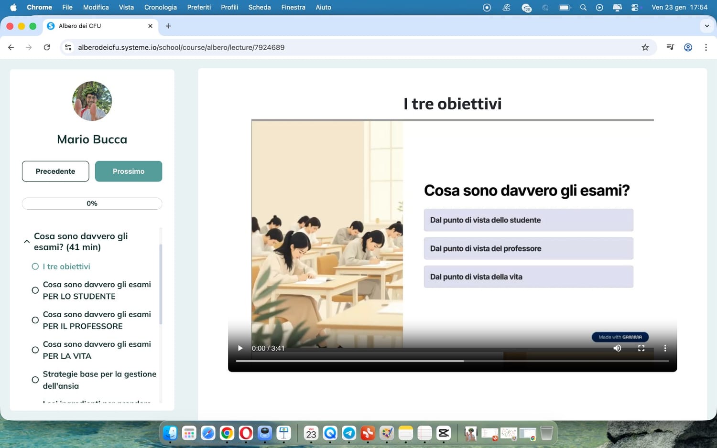This screenshot has width=717, height=448.
Task: Open Spotlight search in menu bar
Action: pyautogui.click(x=583, y=7)
